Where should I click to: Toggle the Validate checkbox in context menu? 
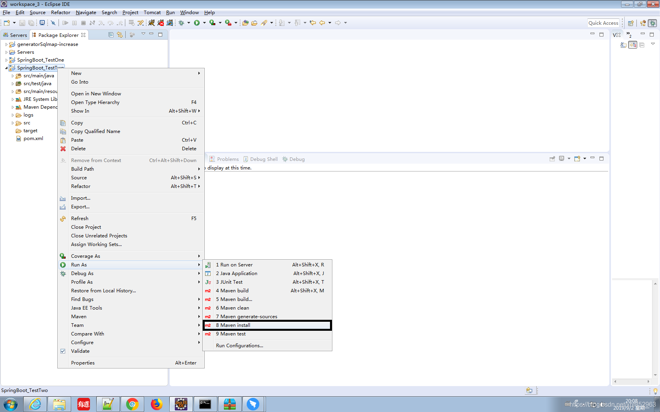click(x=63, y=351)
